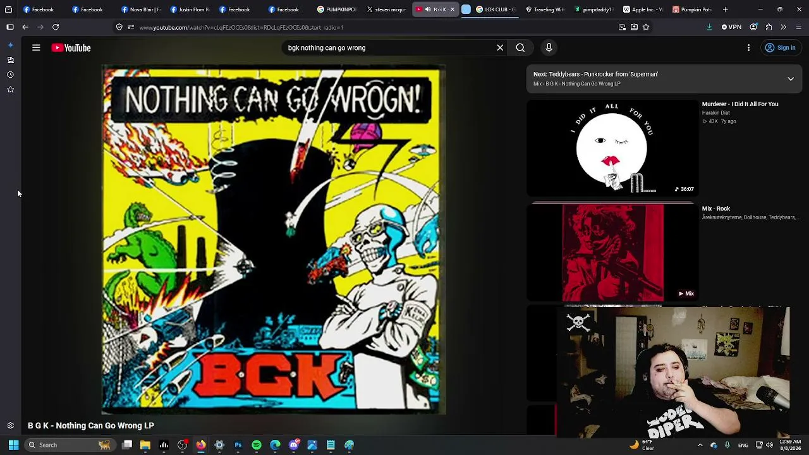Open the 64°F Clear weather widget

(642, 445)
